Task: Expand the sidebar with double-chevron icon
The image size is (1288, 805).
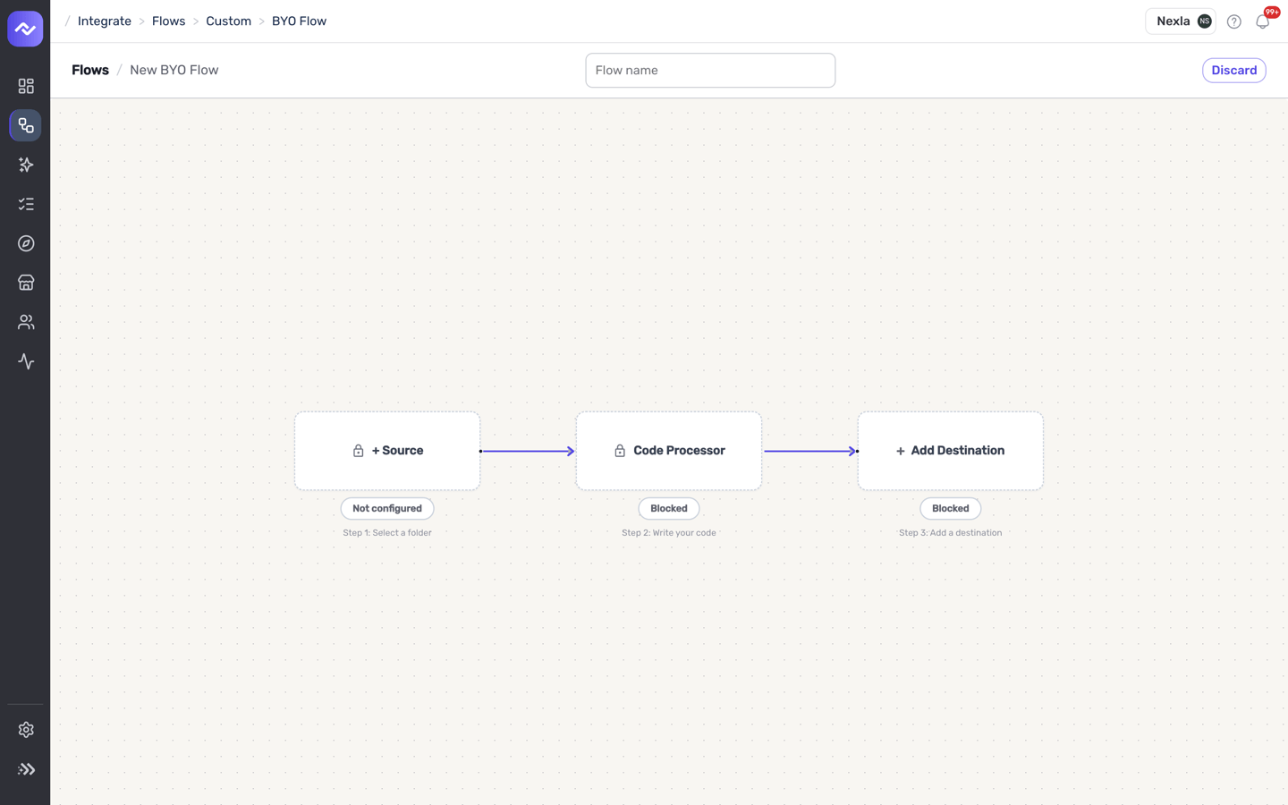Action: [25, 769]
